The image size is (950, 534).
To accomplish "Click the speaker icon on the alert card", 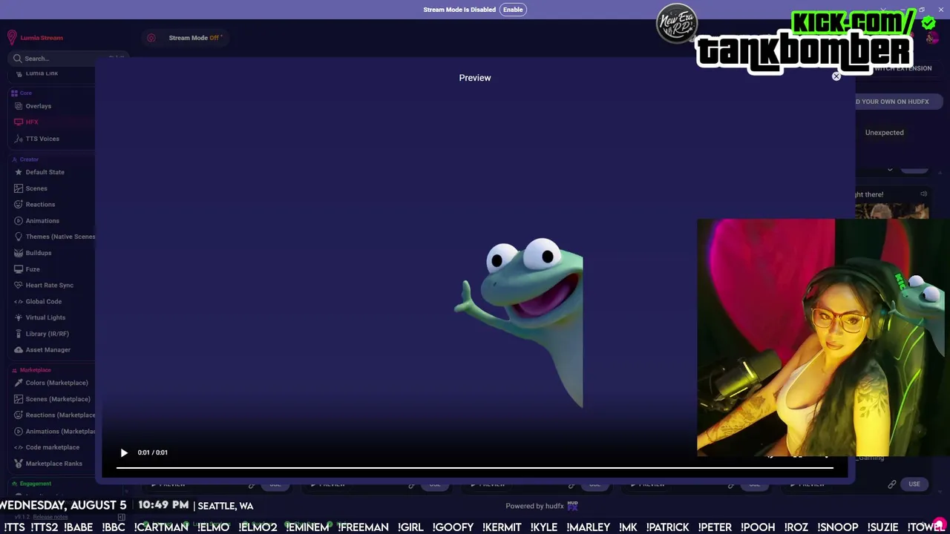I will (923, 194).
